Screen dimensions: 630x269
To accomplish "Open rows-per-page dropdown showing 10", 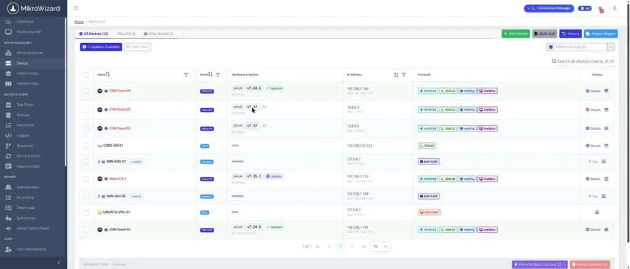I will coord(380,246).
